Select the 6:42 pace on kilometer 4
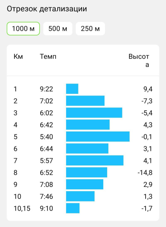This screenshot has width=166, height=227. [46, 125]
